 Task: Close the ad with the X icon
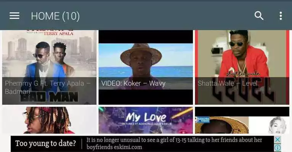click(278, 139)
